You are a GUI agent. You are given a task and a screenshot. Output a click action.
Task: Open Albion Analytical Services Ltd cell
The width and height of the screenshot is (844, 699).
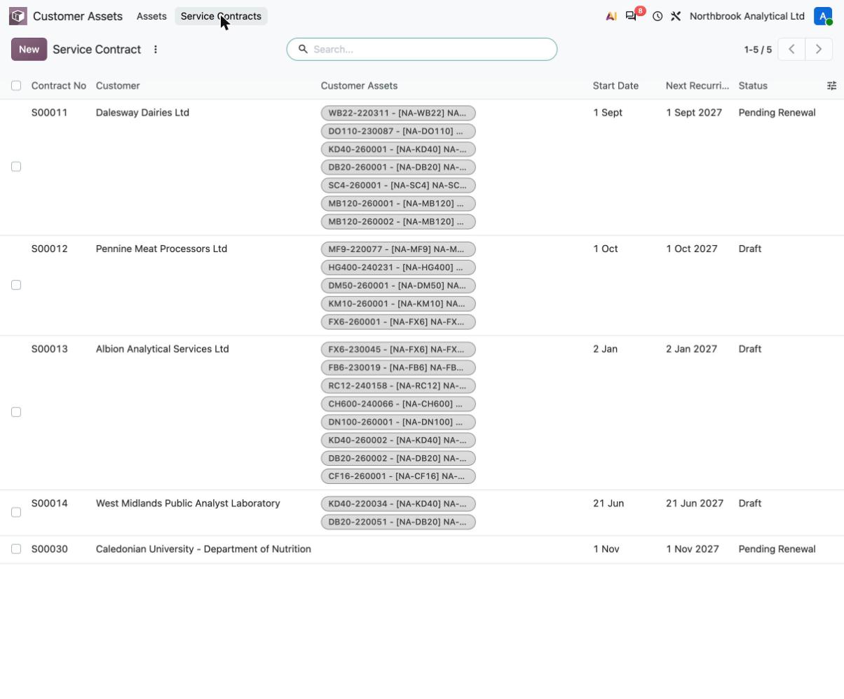[x=163, y=349]
